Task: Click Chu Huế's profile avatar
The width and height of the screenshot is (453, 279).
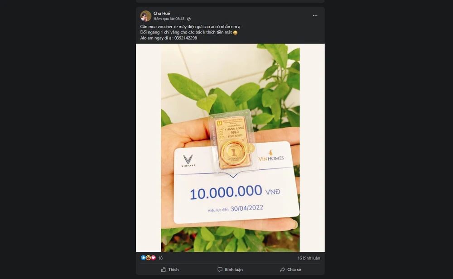Action: (146, 16)
